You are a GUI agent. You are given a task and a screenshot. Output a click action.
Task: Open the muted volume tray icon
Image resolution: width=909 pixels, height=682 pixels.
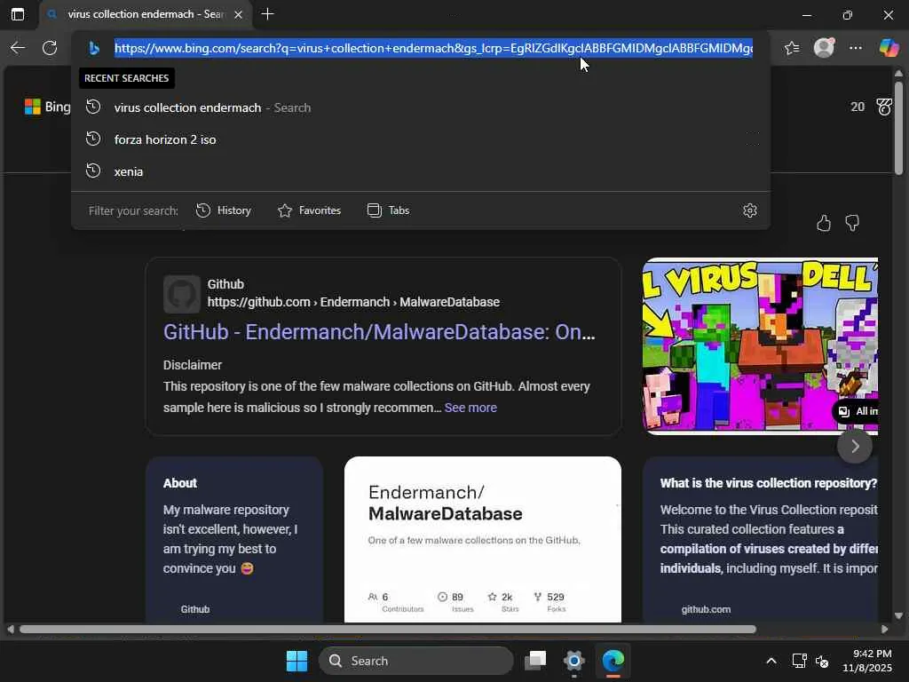(822, 661)
